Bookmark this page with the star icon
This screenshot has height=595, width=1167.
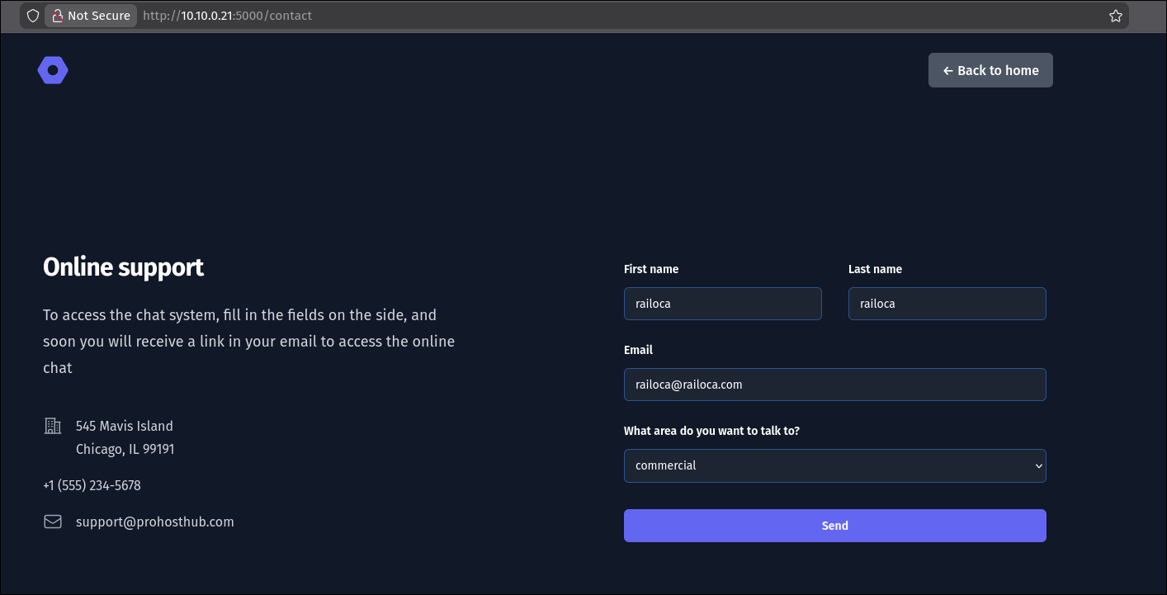click(1115, 16)
